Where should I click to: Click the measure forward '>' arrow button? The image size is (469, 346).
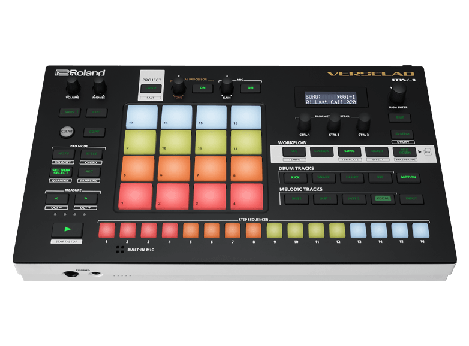(86, 199)
